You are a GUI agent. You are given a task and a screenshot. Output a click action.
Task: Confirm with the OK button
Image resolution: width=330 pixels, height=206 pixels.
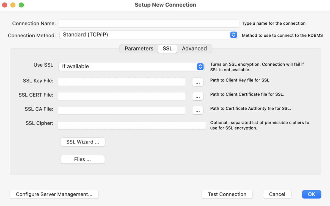pyautogui.click(x=311, y=194)
